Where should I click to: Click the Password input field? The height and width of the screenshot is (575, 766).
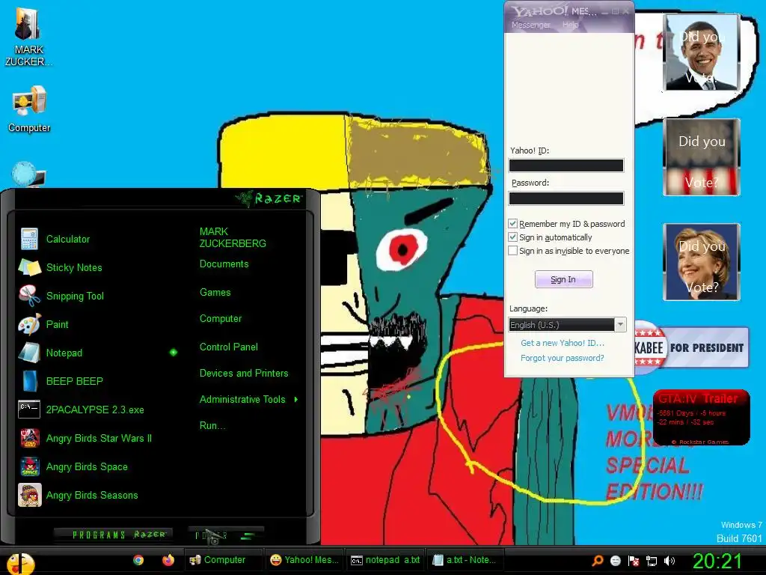pyautogui.click(x=566, y=198)
